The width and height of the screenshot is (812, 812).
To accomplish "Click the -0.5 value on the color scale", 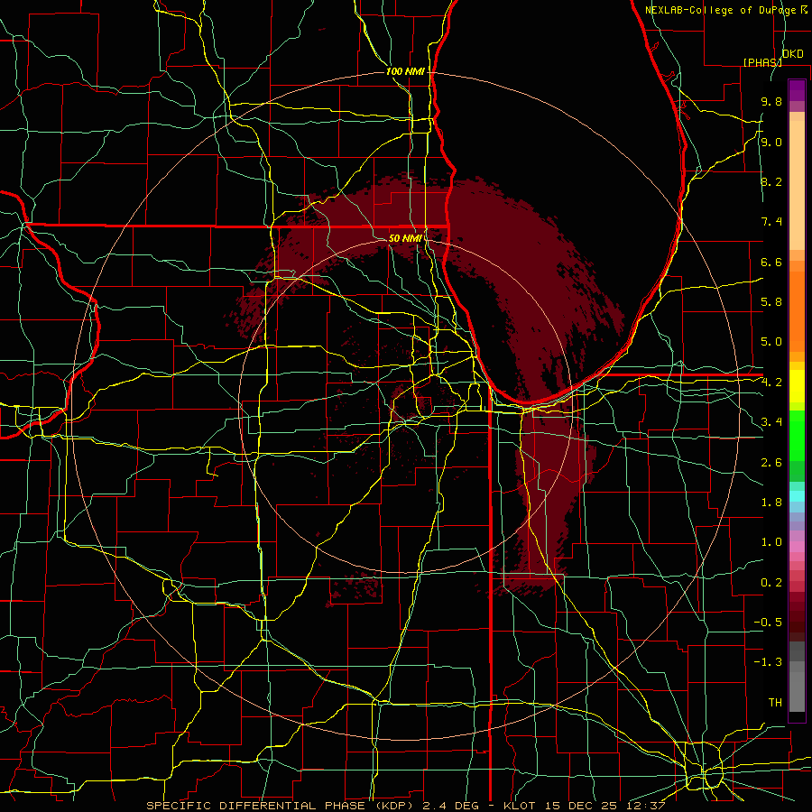I will [x=768, y=623].
